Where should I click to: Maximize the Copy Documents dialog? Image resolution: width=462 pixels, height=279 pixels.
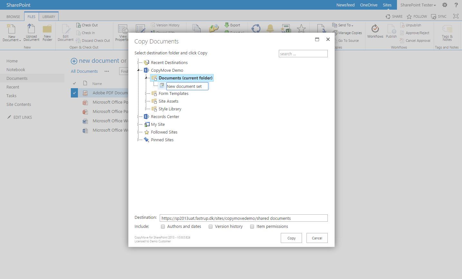pos(317,39)
